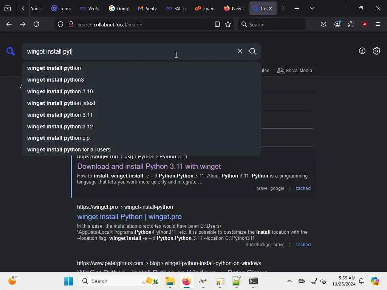The width and height of the screenshot is (387, 290).
Task: Open Pocket save icon
Action: click(x=324, y=24)
